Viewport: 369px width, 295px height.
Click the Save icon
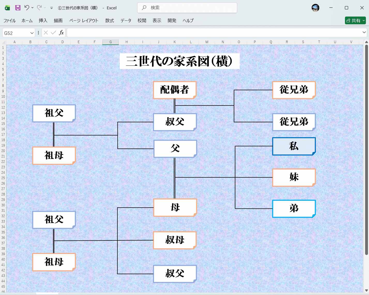(17, 7)
